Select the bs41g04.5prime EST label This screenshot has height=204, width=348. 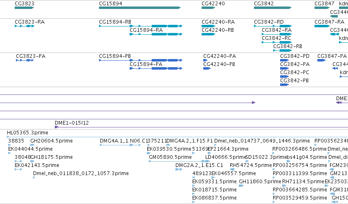click(x=307, y=157)
